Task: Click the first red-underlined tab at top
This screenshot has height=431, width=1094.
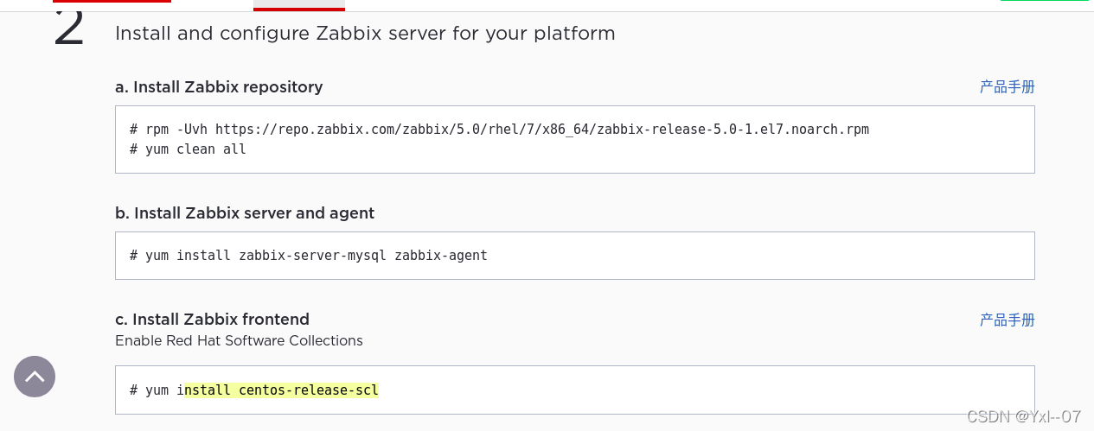Action: click(112, 2)
